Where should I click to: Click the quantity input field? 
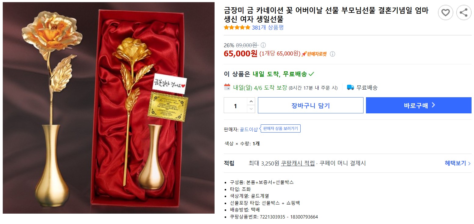click(x=235, y=105)
